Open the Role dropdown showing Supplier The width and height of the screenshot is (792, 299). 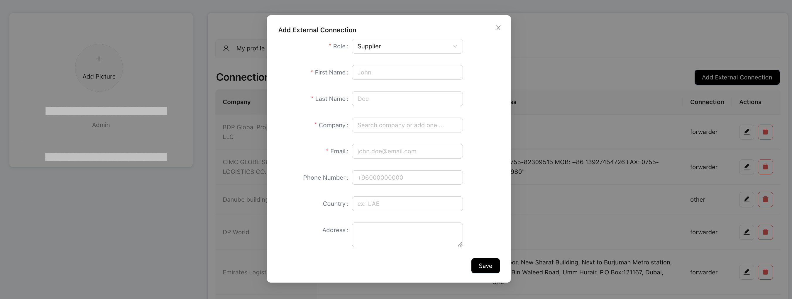click(x=403, y=46)
